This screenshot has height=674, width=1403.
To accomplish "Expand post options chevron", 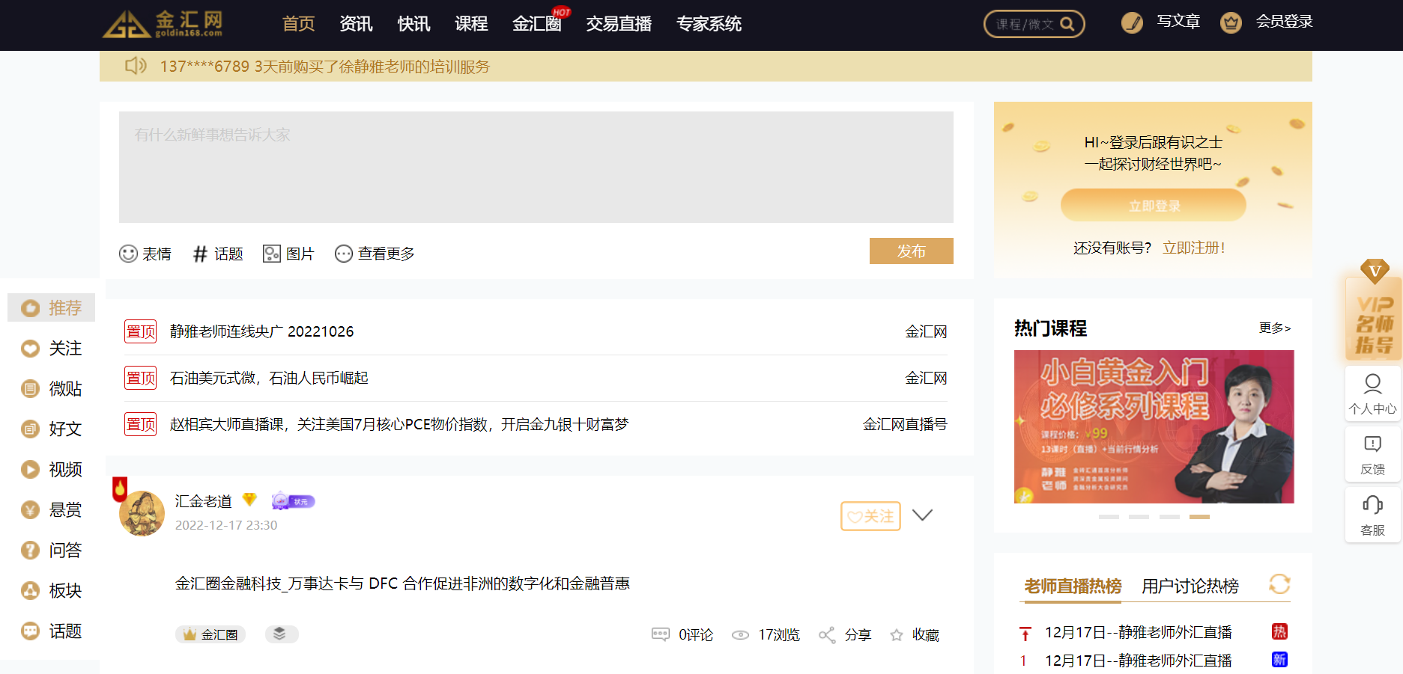I will [922, 515].
